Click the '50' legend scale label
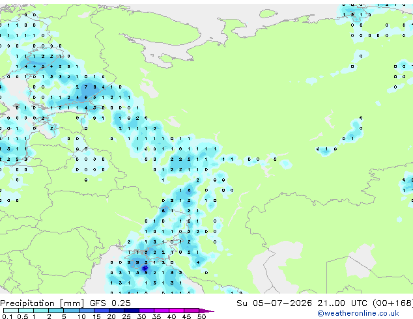The height and width of the screenshot is (319, 413). (x=201, y=316)
